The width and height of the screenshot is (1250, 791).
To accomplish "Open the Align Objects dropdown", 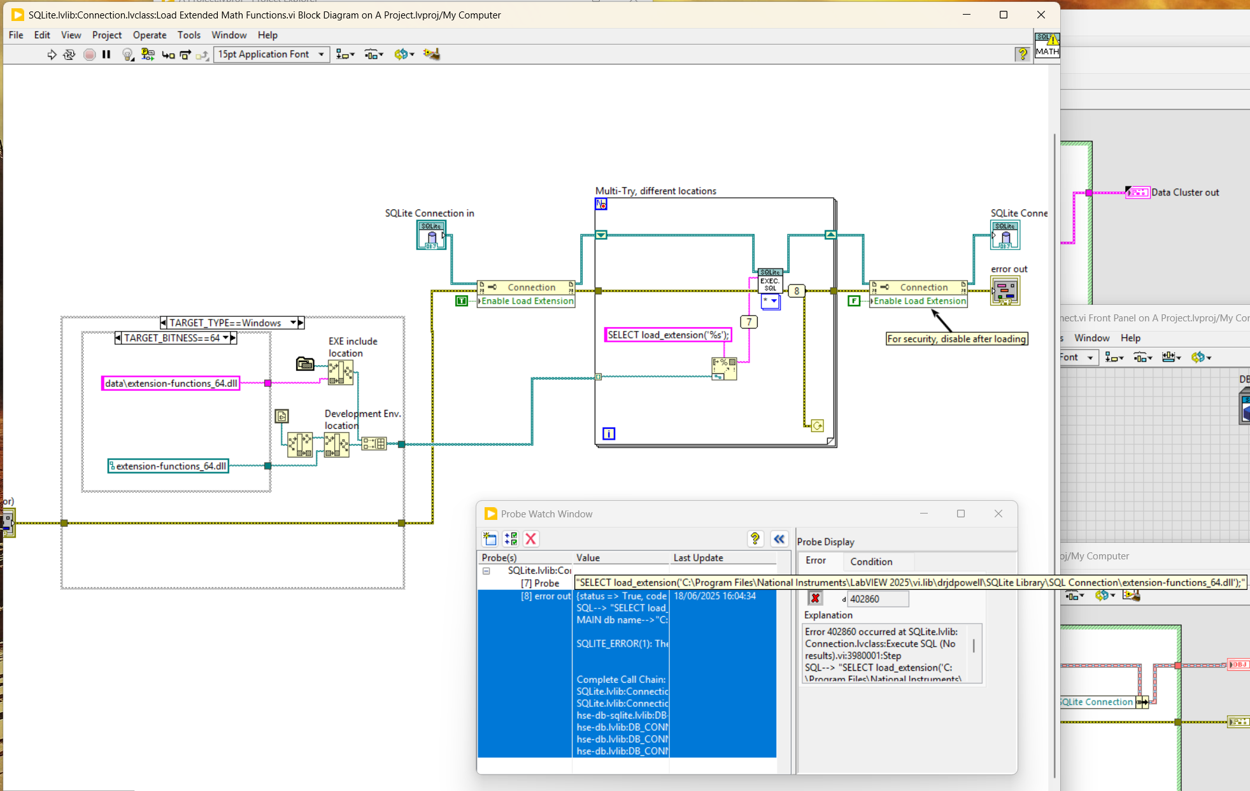I will 345,55.
